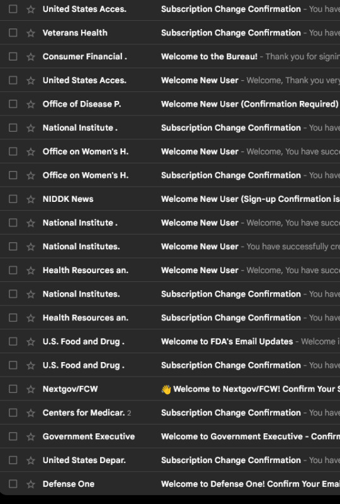Image resolution: width=340 pixels, height=504 pixels.
Task: Star Health Resources an. Welcome New User email
Action: click(31, 271)
